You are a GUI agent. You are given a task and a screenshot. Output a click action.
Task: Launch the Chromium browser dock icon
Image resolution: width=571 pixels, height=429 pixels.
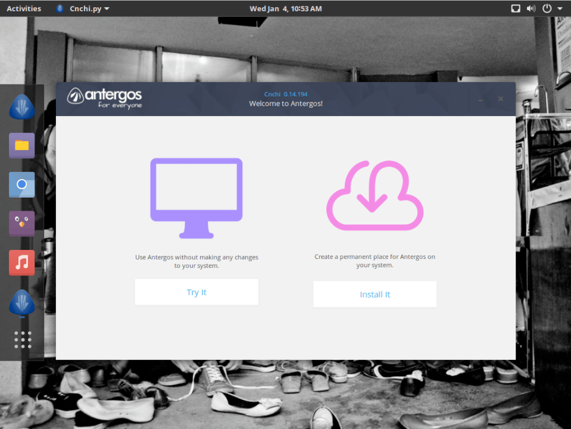click(22, 184)
